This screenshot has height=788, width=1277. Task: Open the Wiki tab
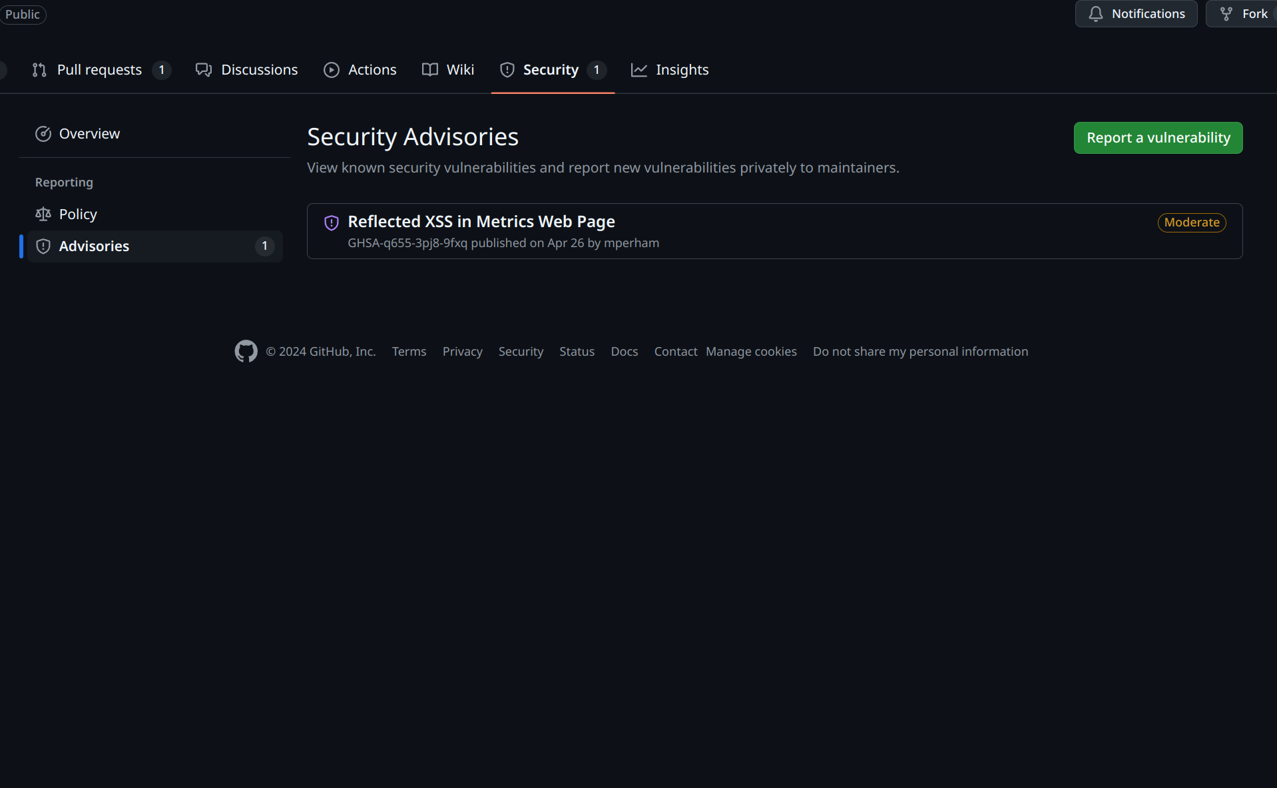tap(448, 70)
